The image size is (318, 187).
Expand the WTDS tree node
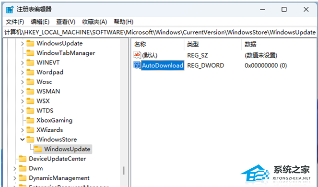pos(23,111)
